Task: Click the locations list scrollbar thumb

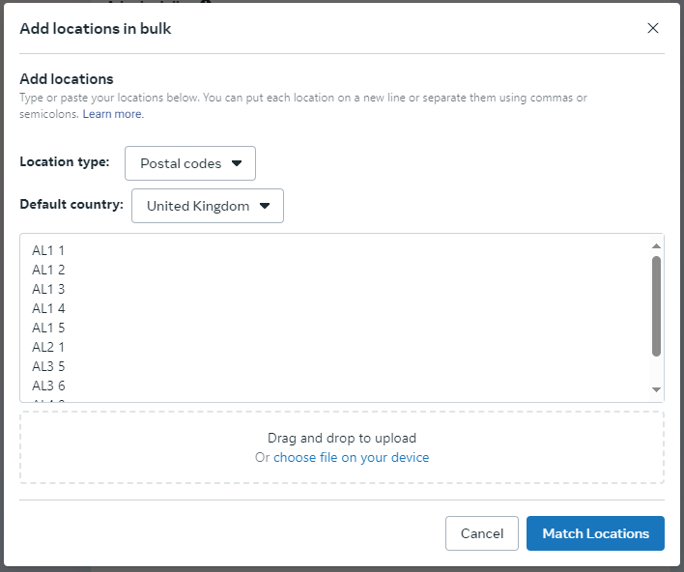Action: [656, 306]
